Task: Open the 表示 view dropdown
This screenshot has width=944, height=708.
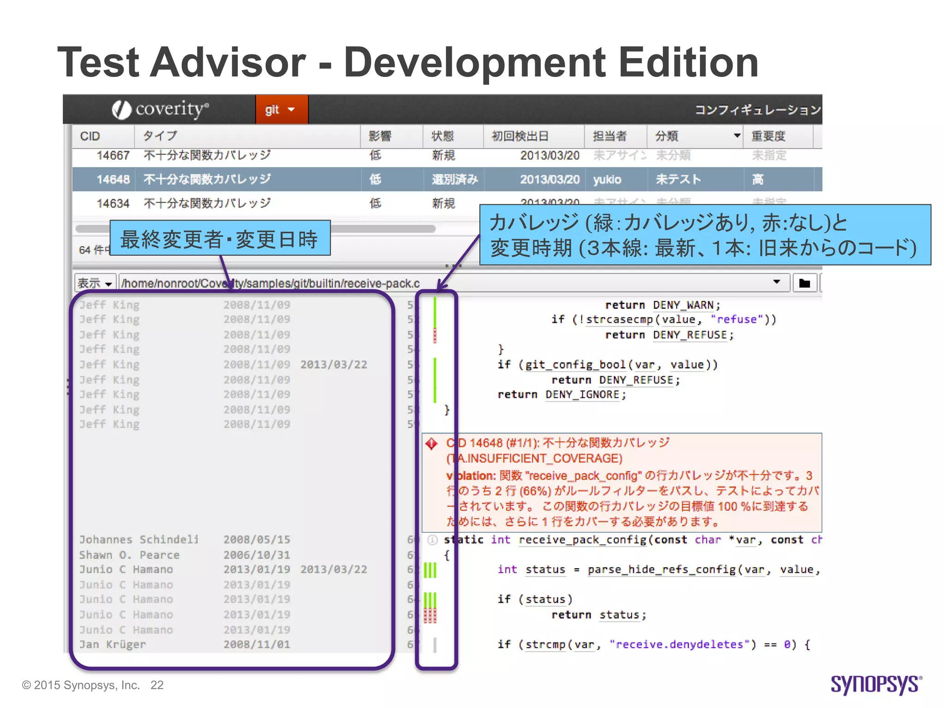Action: (x=94, y=283)
